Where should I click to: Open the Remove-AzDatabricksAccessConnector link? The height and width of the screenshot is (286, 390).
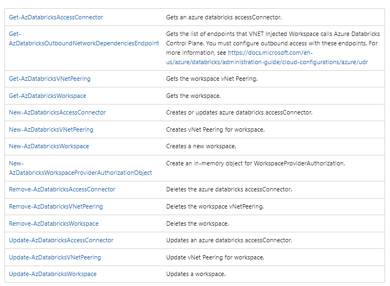(x=62, y=189)
